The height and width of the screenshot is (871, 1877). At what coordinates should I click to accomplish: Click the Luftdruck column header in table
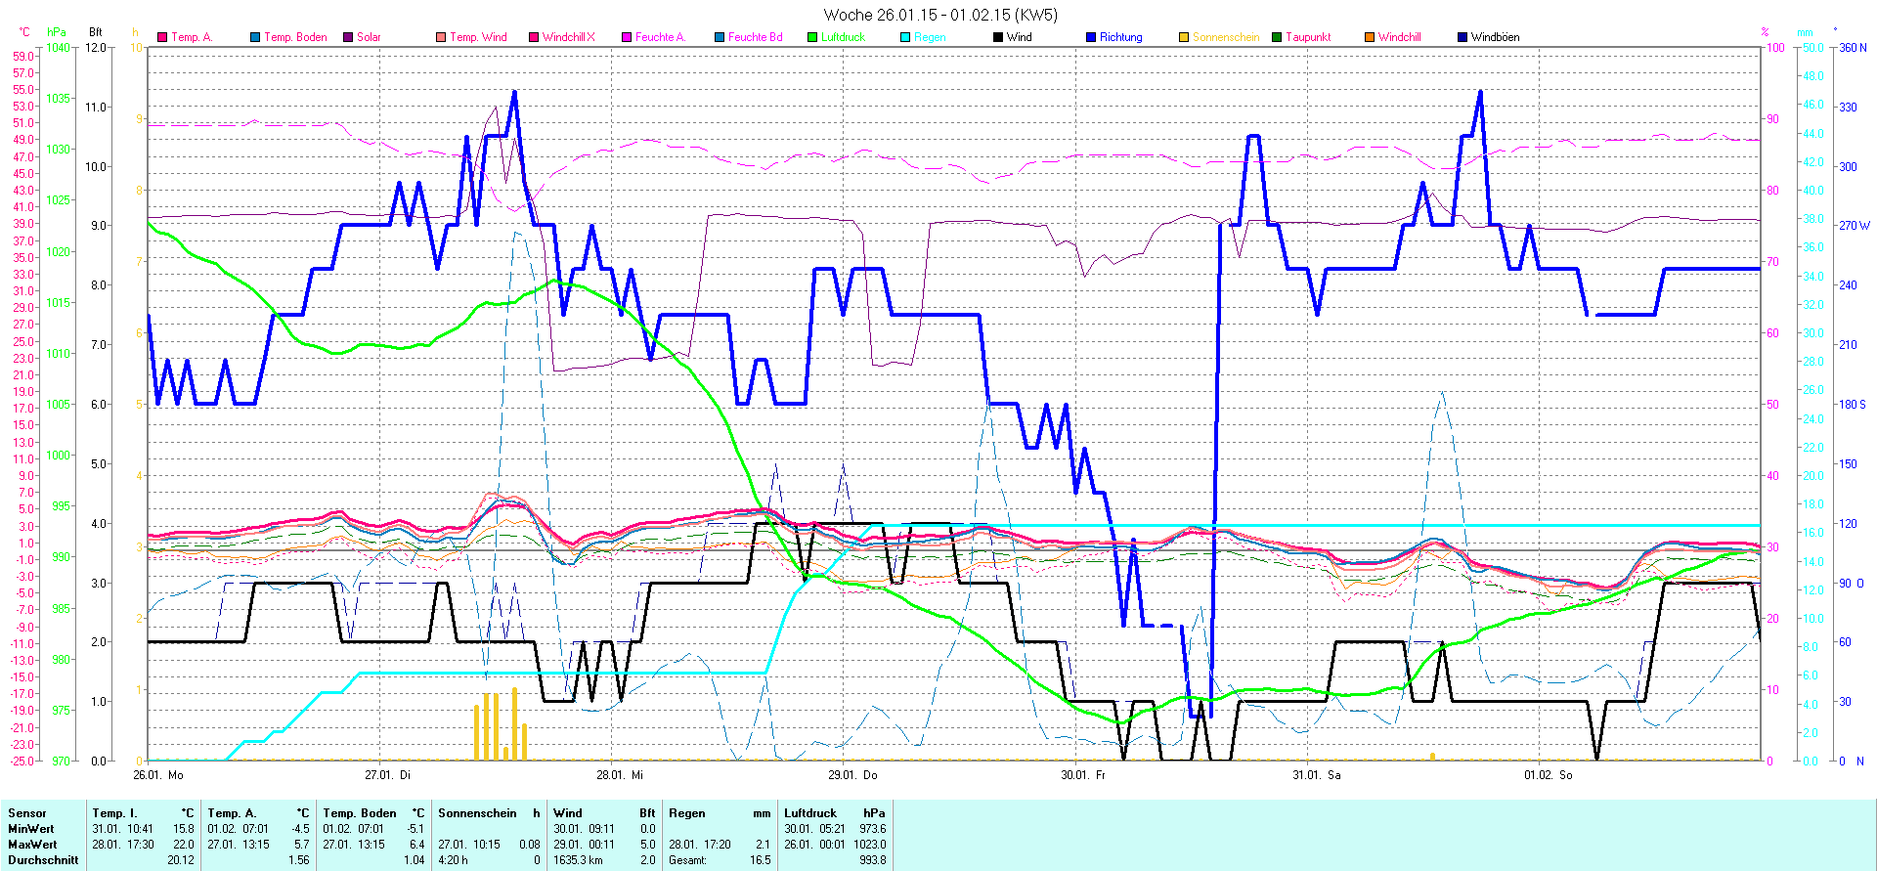click(810, 813)
